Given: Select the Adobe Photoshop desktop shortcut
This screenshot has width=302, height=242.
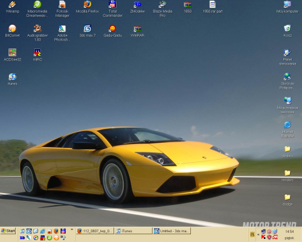Looking at the screenshot, I should tap(62, 33).
